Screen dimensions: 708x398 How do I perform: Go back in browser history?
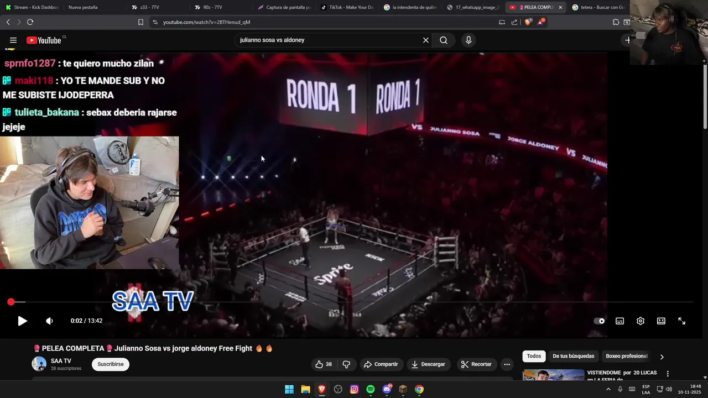click(x=8, y=22)
